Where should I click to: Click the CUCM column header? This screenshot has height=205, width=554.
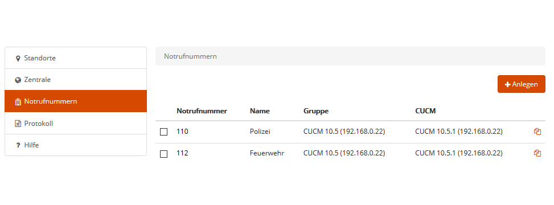click(425, 111)
